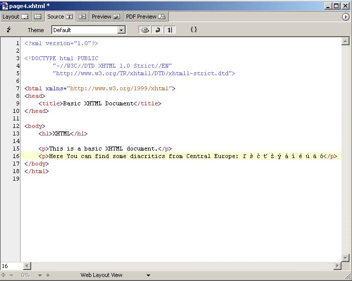
Task: Click the opening body tag
Action: [35, 126]
